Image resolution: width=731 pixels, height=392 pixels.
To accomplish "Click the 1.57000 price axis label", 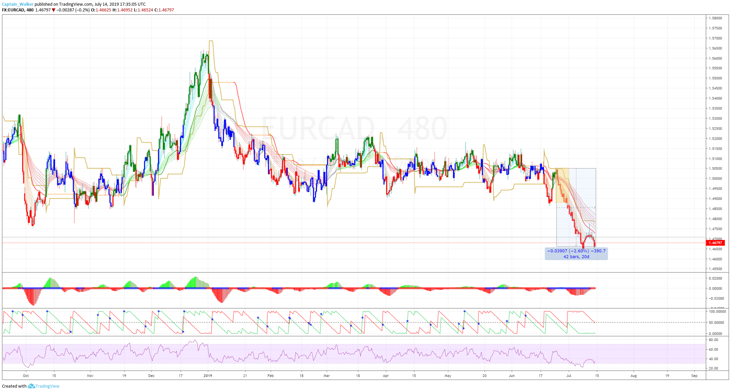I will coord(715,38).
